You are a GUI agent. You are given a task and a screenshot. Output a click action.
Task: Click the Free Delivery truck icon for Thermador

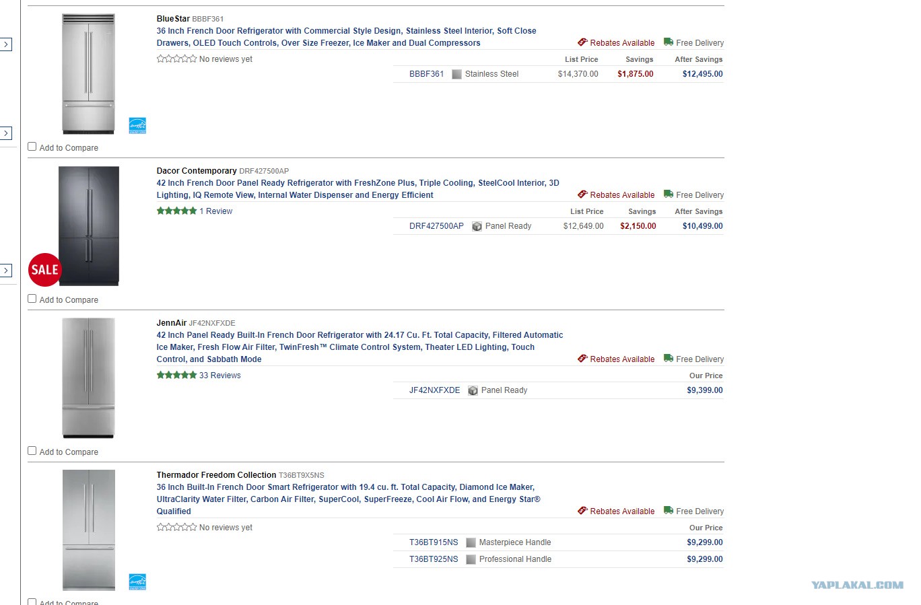pos(668,510)
